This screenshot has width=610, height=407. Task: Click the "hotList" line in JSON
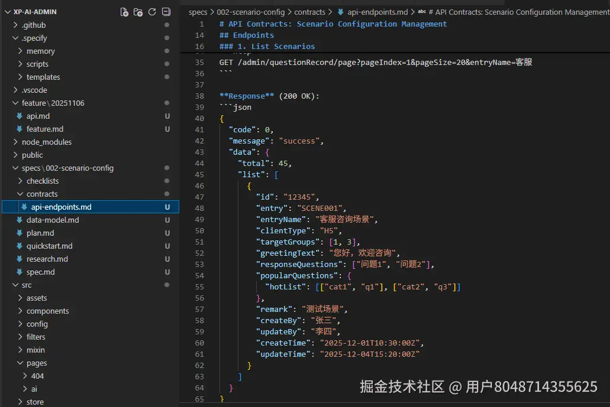(363, 287)
